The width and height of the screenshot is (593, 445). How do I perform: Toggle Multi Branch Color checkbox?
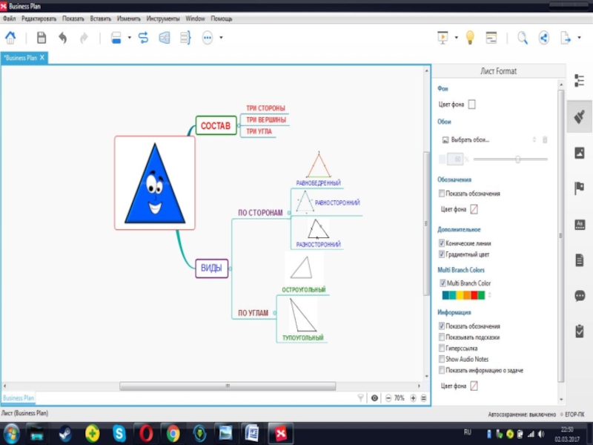click(x=443, y=283)
